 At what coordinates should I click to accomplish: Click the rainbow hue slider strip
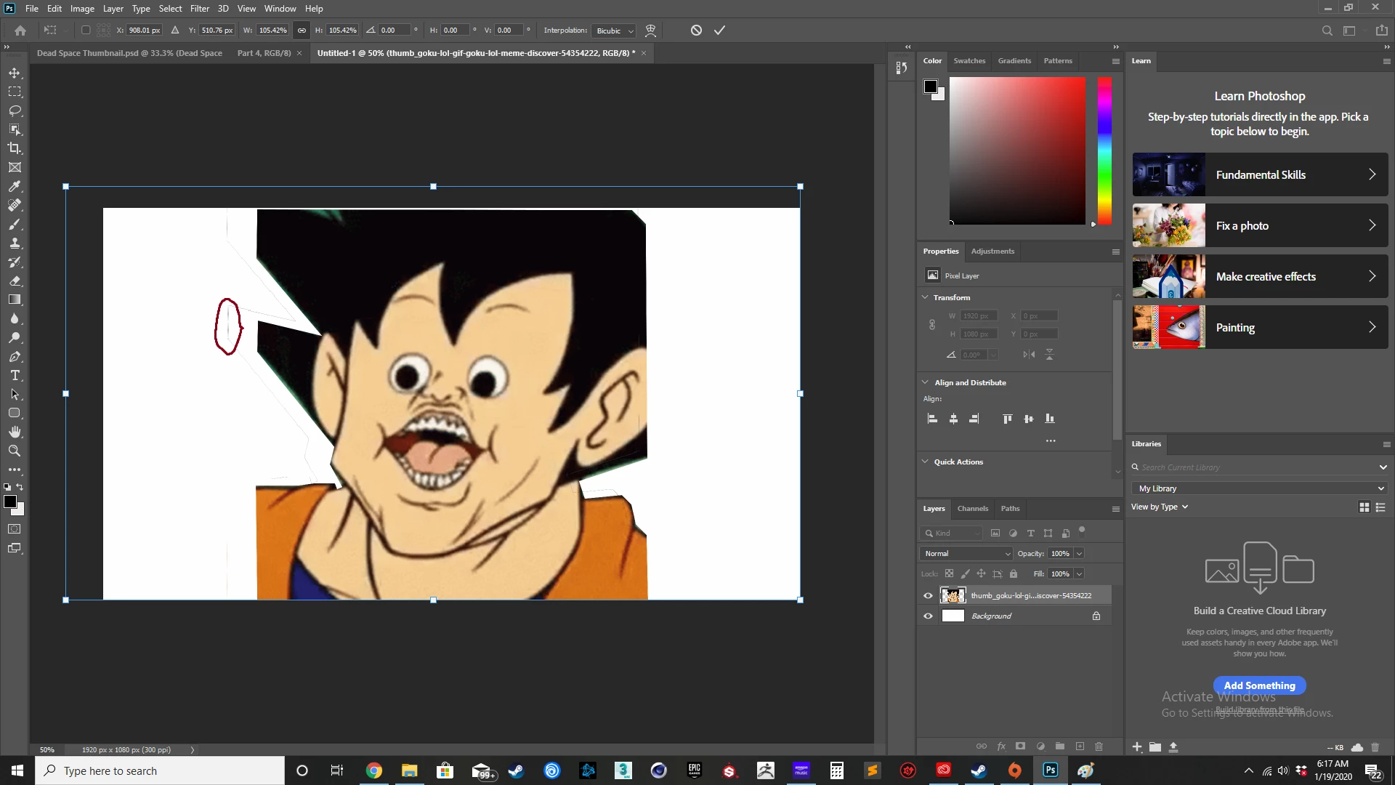1104,151
